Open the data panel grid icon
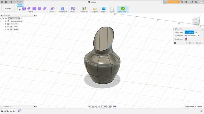The width and height of the screenshot is (204, 114). point(2,2)
